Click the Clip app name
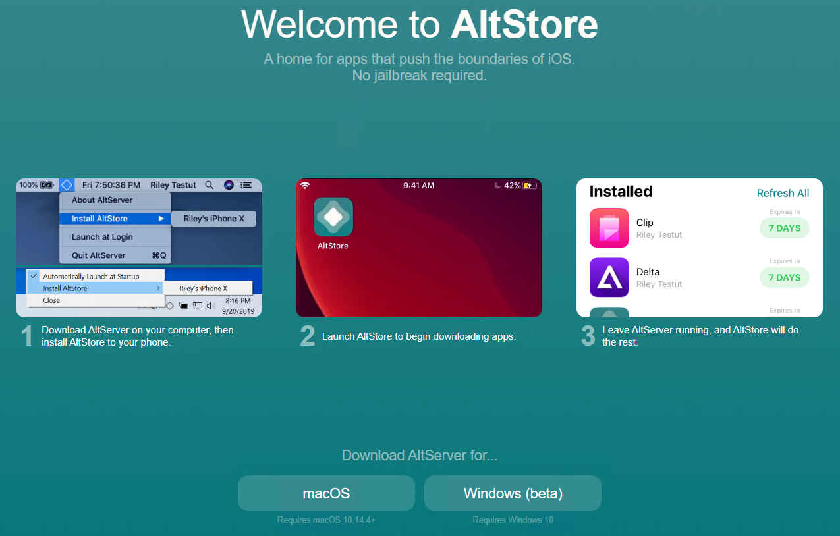Viewport: 840px width, 536px height. [x=645, y=223]
